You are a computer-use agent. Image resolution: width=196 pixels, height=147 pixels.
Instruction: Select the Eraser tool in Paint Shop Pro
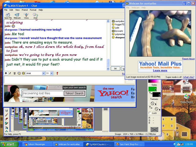(6, 119)
